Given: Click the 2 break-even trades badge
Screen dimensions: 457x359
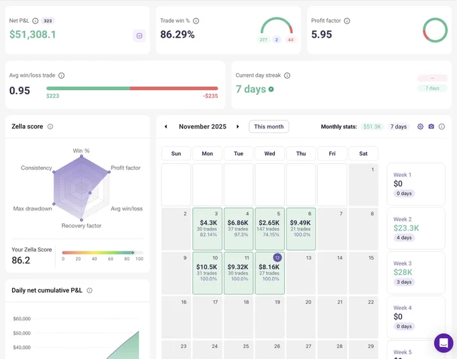Looking at the screenshot, I should 277,40.
